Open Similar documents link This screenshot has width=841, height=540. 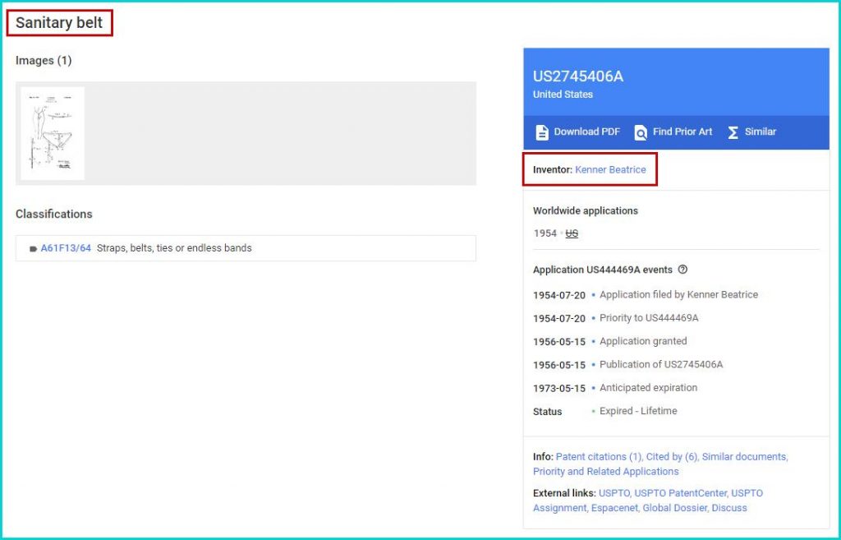pyautogui.click(x=744, y=457)
